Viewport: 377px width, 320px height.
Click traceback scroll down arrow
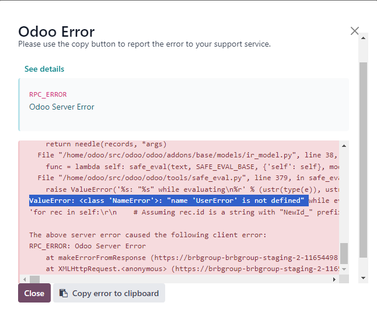coord(344,269)
